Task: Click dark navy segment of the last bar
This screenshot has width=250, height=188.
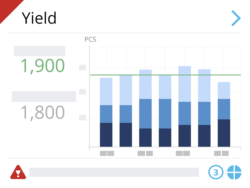Action: (224, 133)
